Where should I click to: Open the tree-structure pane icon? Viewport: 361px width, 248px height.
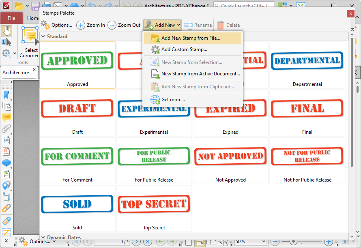tap(6, 197)
